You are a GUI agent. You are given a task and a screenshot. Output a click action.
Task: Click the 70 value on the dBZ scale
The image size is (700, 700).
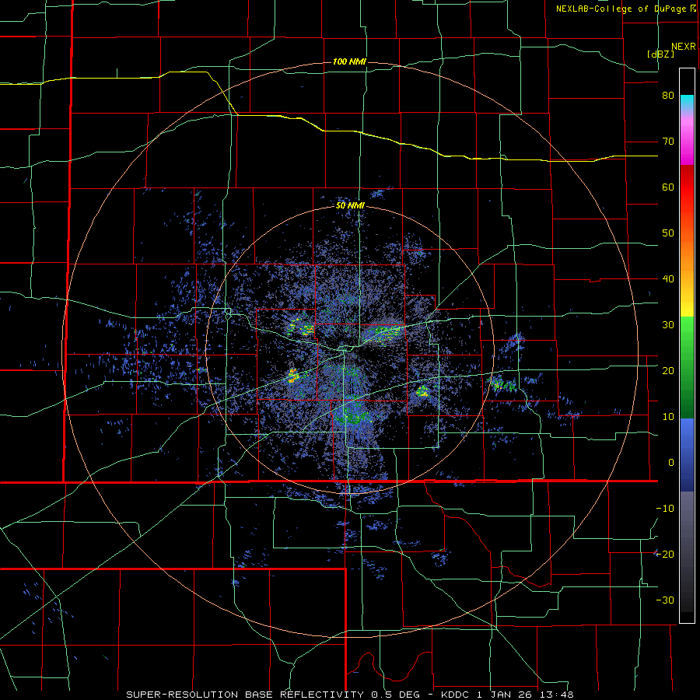coord(668,142)
